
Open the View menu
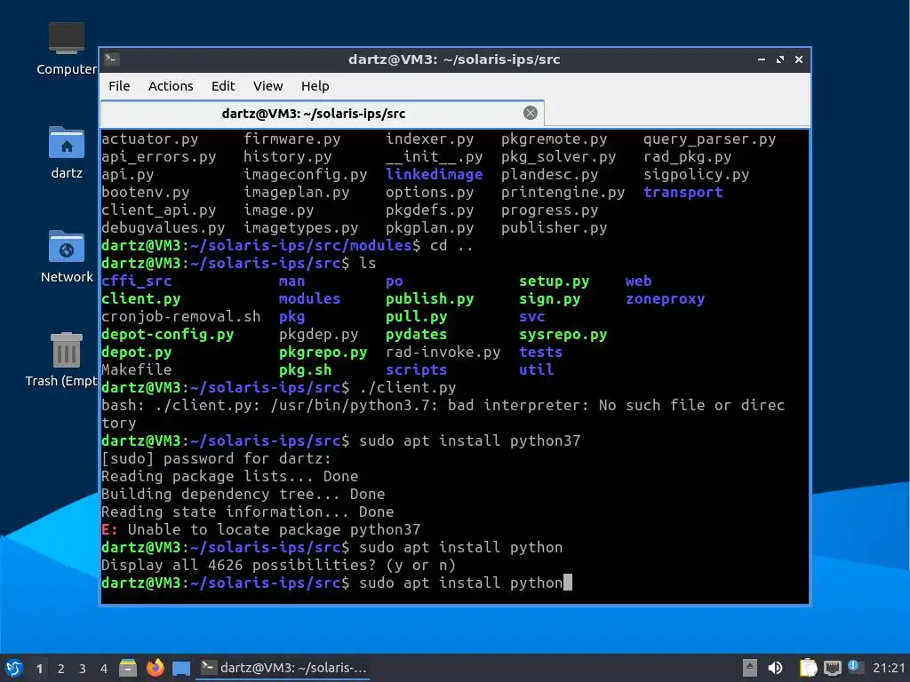click(267, 86)
